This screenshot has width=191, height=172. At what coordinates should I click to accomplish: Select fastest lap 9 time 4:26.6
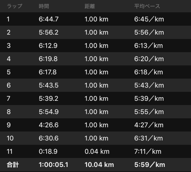49,125
